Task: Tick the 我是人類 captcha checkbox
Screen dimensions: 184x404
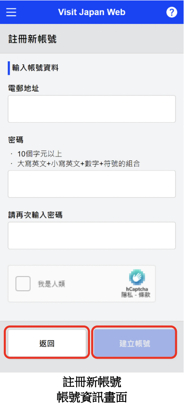Action: pos(23,283)
